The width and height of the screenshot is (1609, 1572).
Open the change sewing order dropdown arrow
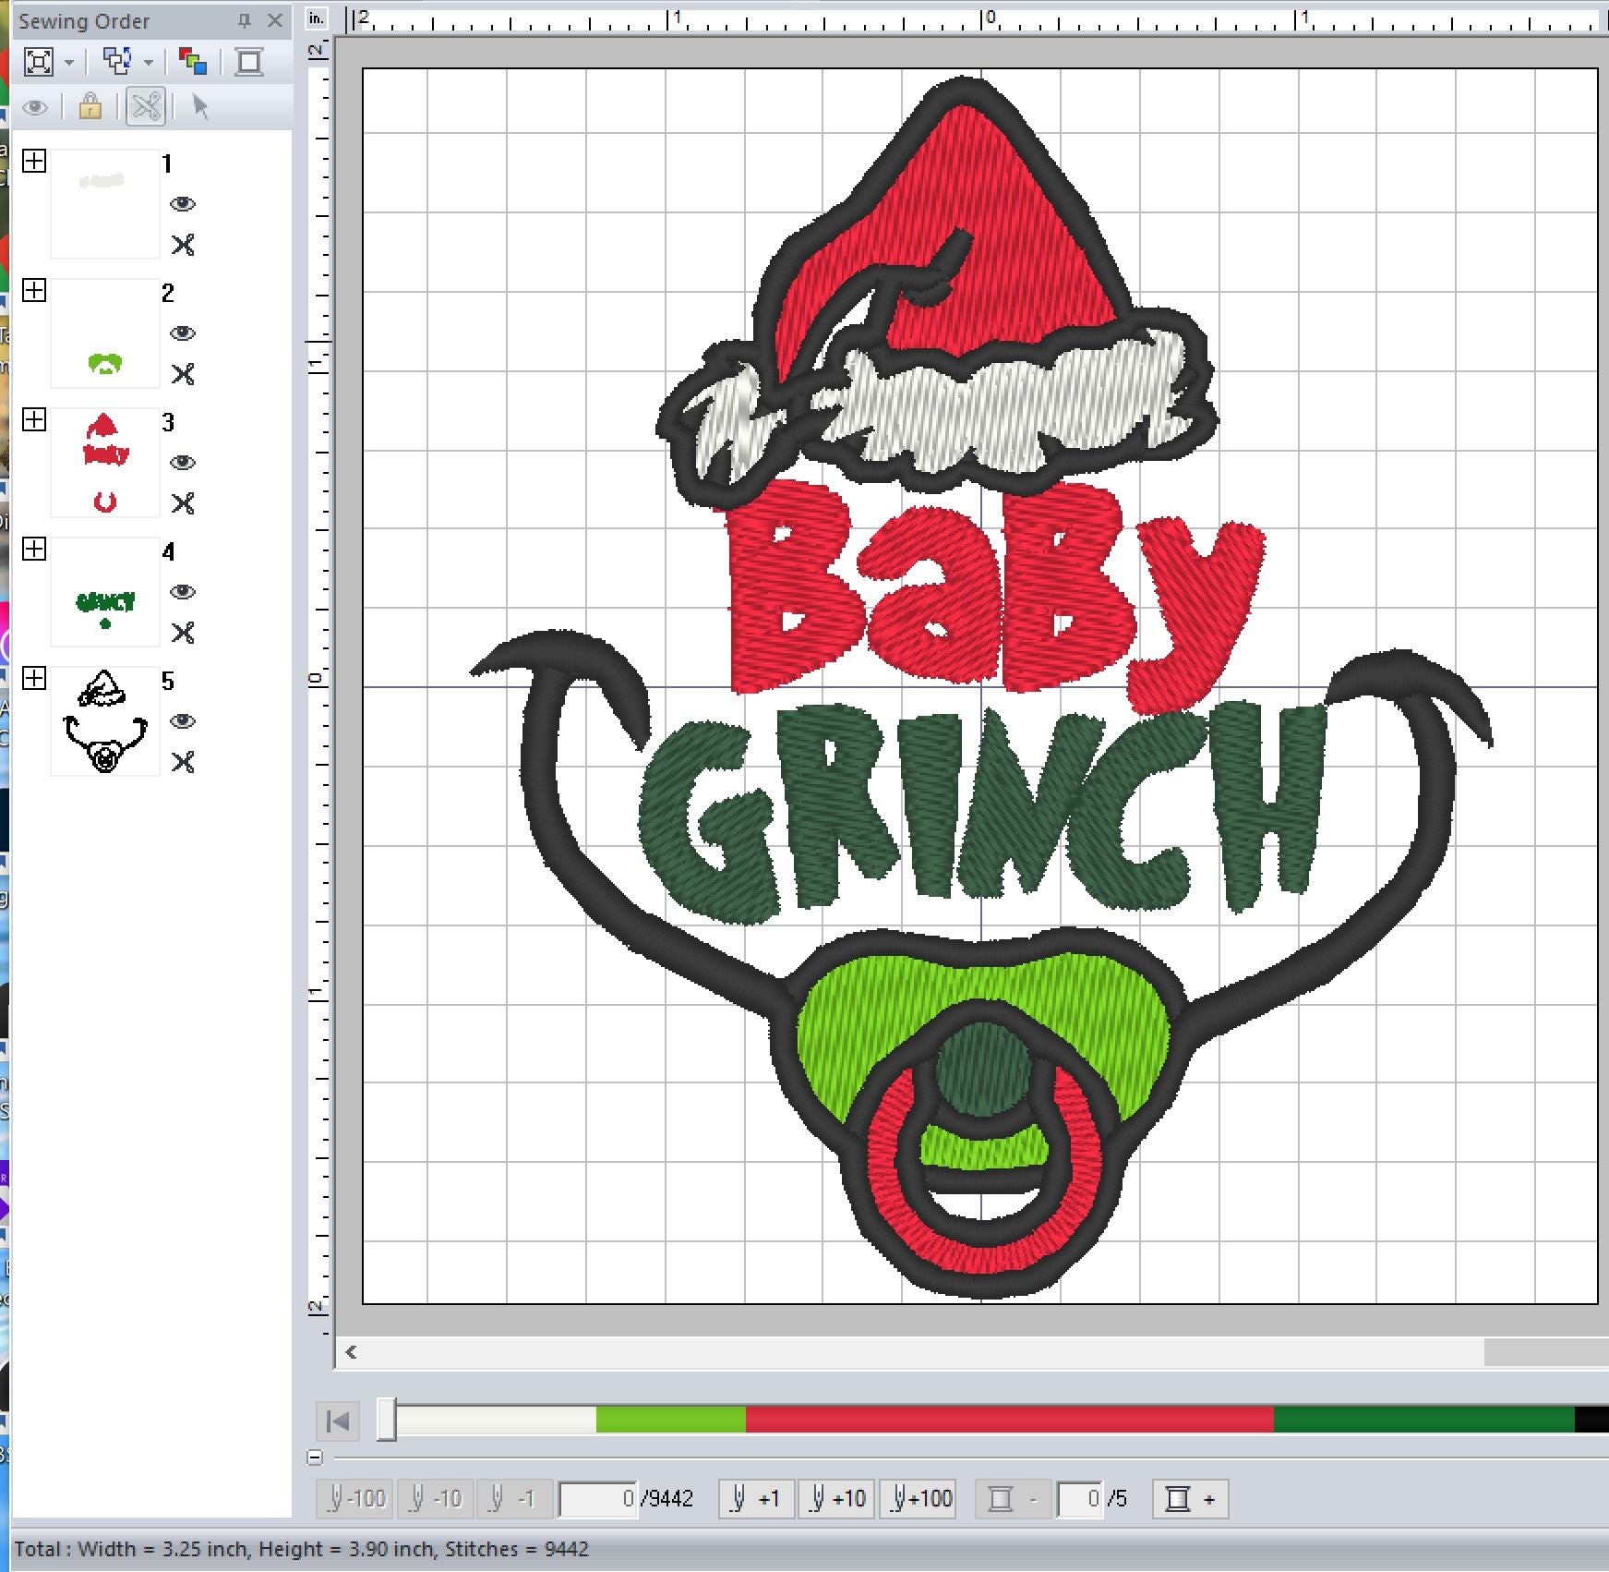(149, 63)
